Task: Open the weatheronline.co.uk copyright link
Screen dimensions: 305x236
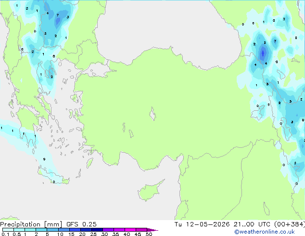Action: pos(265,232)
